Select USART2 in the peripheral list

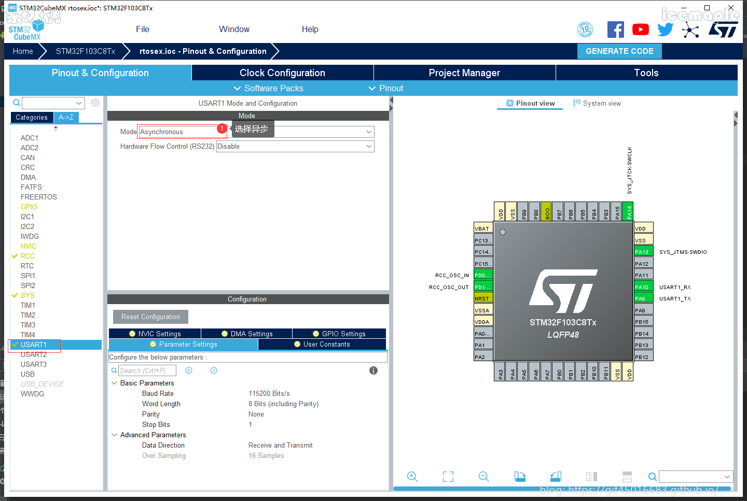[x=34, y=354]
